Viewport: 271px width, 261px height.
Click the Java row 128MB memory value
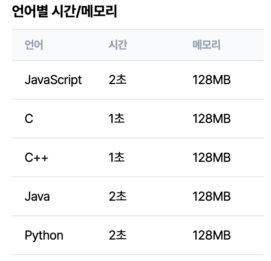[x=212, y=196]
